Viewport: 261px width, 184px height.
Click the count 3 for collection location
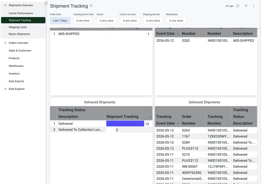[117, 130]
